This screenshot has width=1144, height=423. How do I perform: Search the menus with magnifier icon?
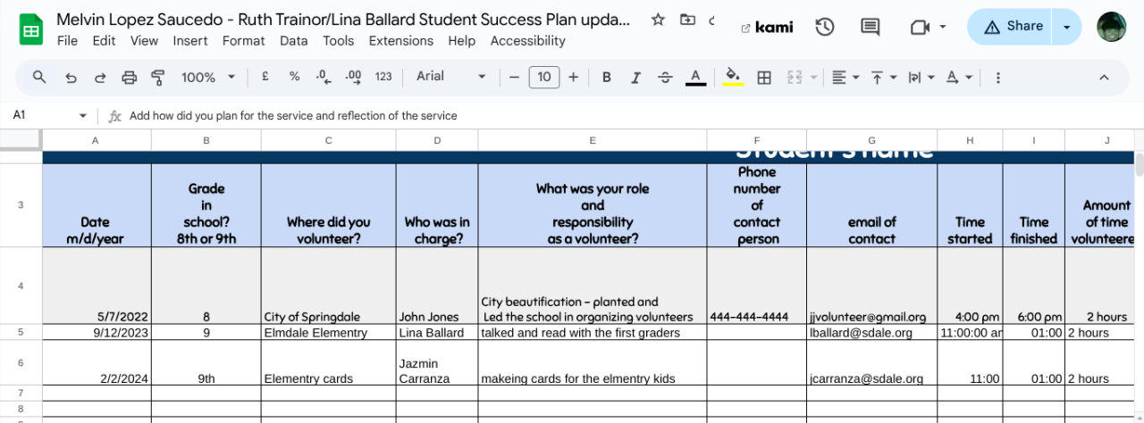[x=39, y=78]
